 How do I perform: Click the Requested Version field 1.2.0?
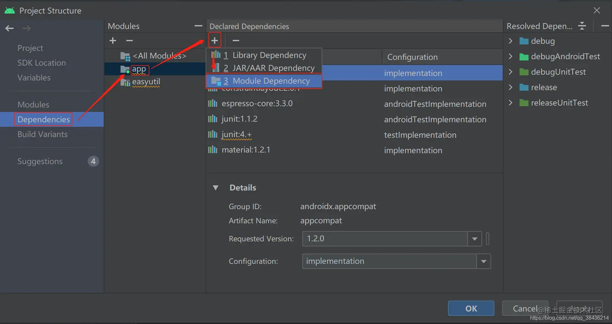pos(385,239)
